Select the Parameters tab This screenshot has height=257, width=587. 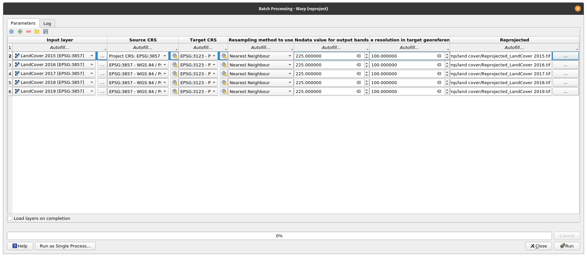[23, 23]
